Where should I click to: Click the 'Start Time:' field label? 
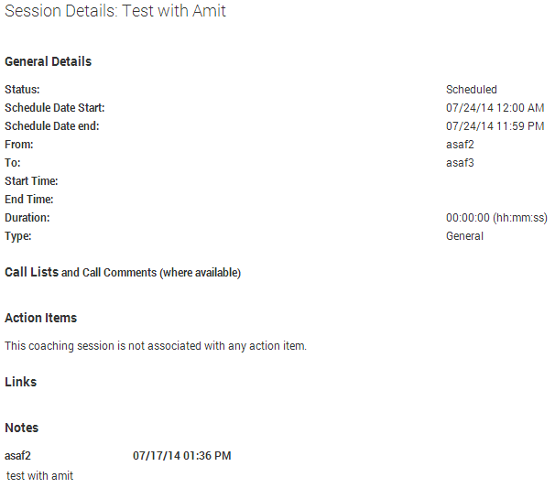click(31, 181)
